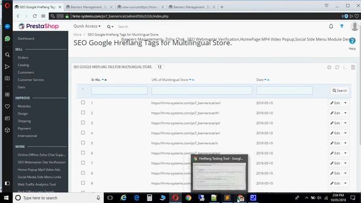The height and width of the screenshot is (203, 361).
Task: Open Edit dropdown arrow for row 1
Action: (x=345, y=103)
